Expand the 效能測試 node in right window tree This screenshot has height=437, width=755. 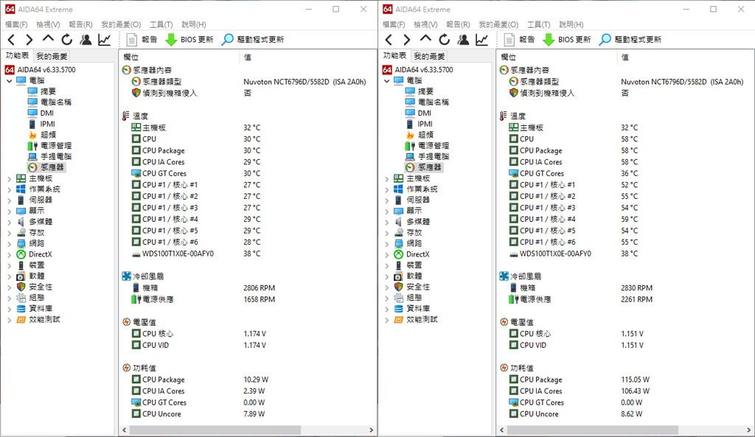386,320
